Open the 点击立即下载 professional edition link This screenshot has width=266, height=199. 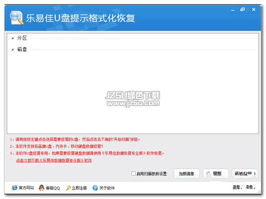coord(54,160)
